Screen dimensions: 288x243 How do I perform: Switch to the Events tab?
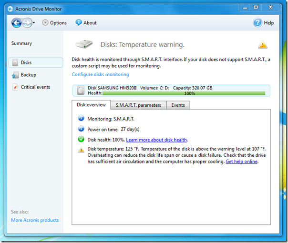178,105
